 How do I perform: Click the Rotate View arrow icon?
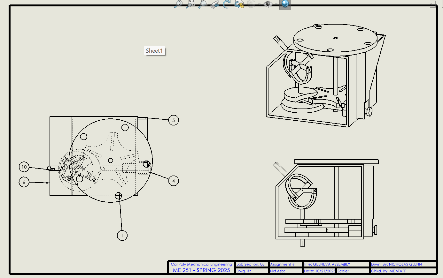click(x=227, y=4)
